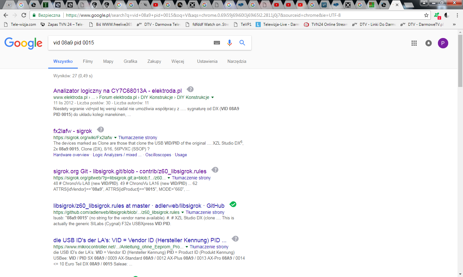
Task: Click the gray question badge beside the elektroda.pl result
Action: tap(190, 89)
